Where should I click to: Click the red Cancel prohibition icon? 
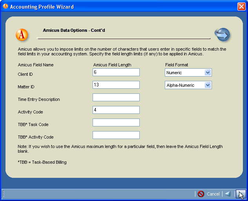click(x=201, y=194)
